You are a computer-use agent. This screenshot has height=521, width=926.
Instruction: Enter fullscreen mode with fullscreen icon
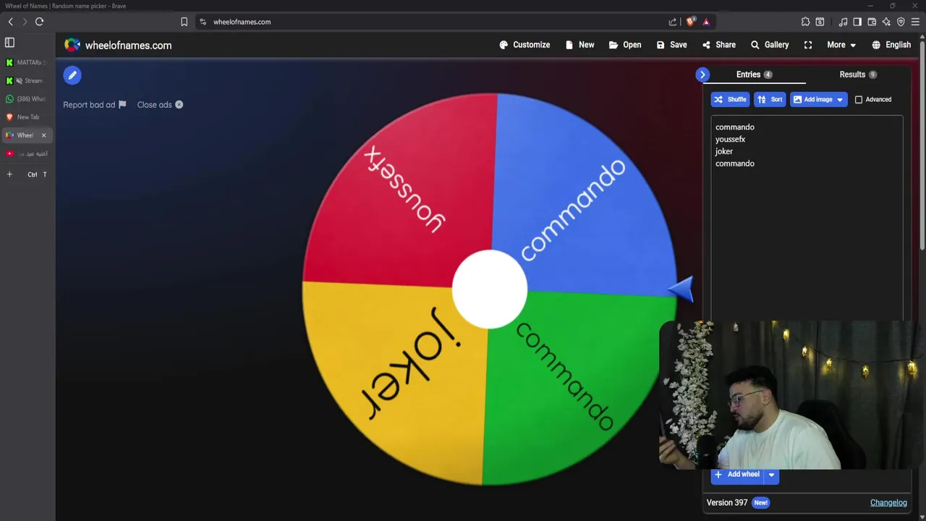[808, 45]
